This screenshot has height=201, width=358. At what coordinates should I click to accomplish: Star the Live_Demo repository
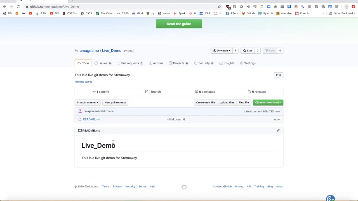248,51
